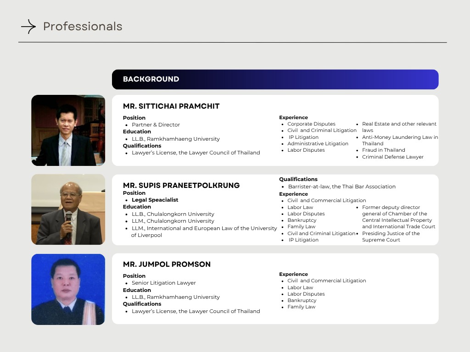Select the name MR. SUPIS PRANEETPOLKRUNG

pos(181,185)
